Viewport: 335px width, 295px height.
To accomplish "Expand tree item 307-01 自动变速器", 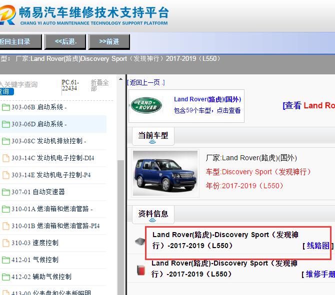I will pyautogui.click(x=38, y=192).
